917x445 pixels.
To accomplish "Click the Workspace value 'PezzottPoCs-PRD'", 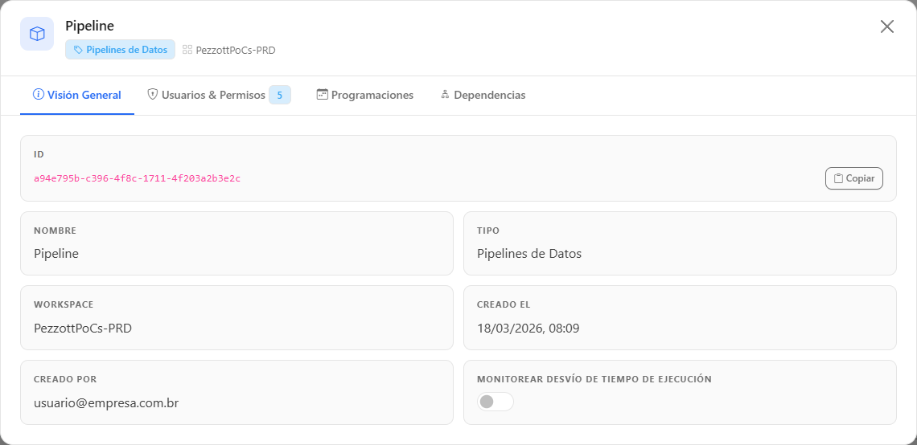I will [83, 329].
